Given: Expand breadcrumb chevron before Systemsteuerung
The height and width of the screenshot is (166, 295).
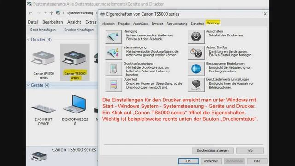Looking at the screenshot, I should tap(64, 13).
